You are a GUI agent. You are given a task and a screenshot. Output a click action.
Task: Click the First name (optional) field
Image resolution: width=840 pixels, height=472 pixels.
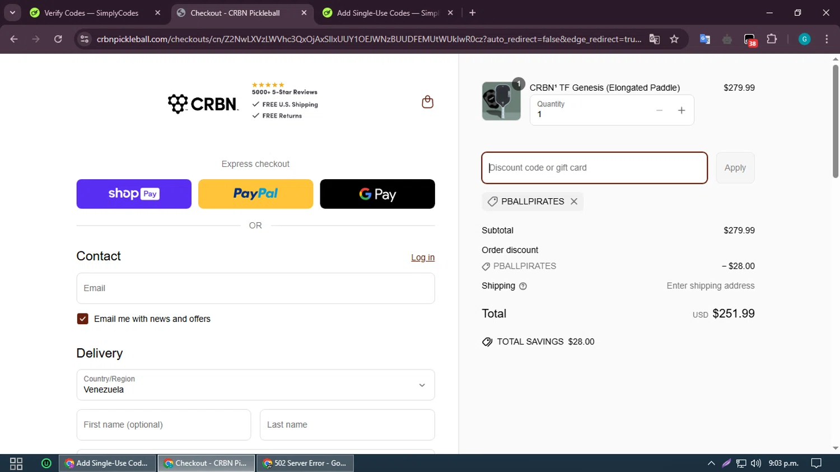(164, 425)
